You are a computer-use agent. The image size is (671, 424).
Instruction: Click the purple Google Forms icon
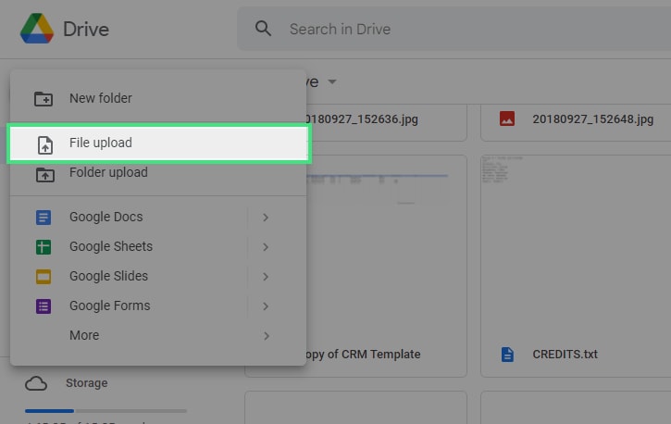[x=43, y=306]
